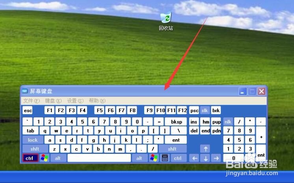
Task: Toggle the highlighted left ctrl key
Action: coord(30,158)
